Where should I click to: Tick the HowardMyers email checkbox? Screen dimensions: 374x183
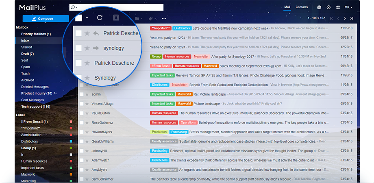(82, 132)
